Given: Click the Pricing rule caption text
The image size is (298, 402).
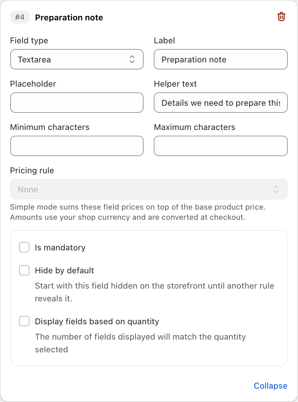Looking at the screenshot, I should [x=32, y=170].
